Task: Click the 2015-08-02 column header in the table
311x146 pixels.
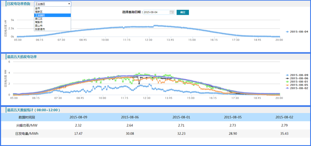Action: 284,117
